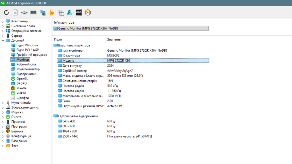Screen dimensions: 292x164
Task: Select the 1024 x 768 video mode
Action: coord(133,131)
